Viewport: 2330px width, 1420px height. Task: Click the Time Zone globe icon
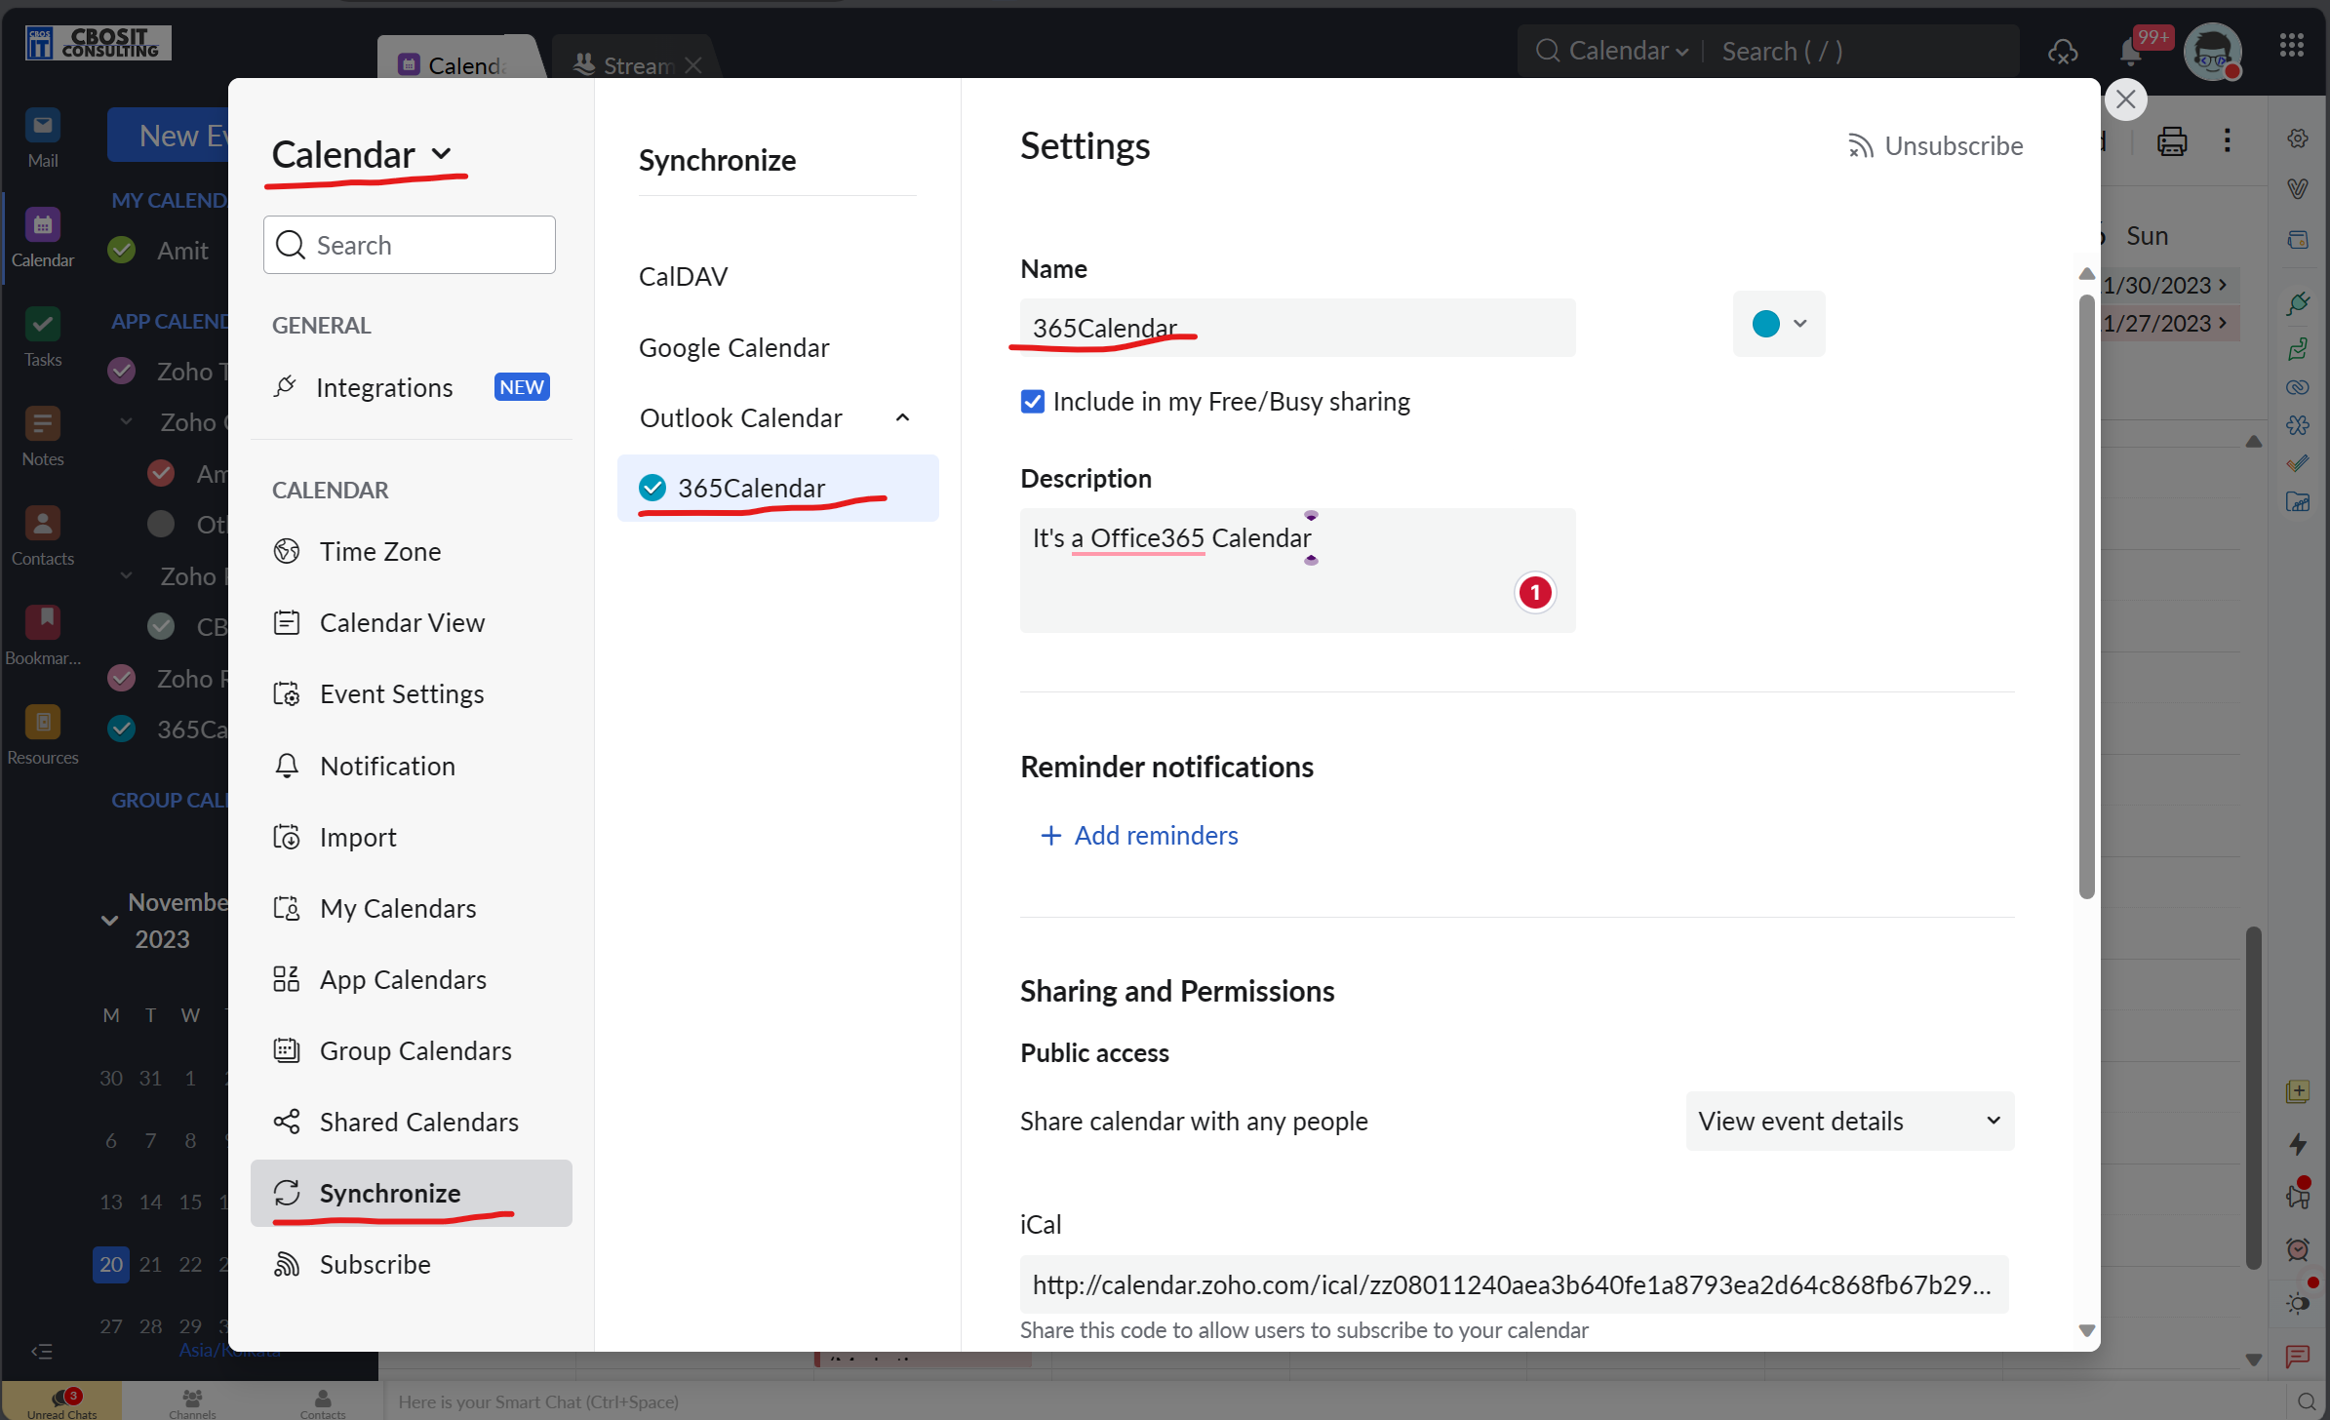click(x=286, y=551)
